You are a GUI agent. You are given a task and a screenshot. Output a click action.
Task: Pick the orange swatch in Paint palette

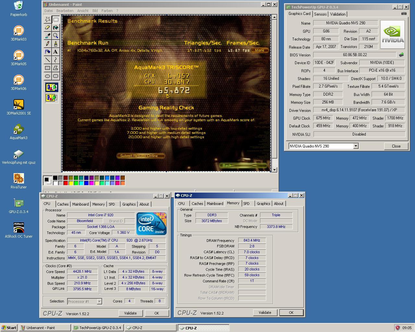(x=123, y=183)
